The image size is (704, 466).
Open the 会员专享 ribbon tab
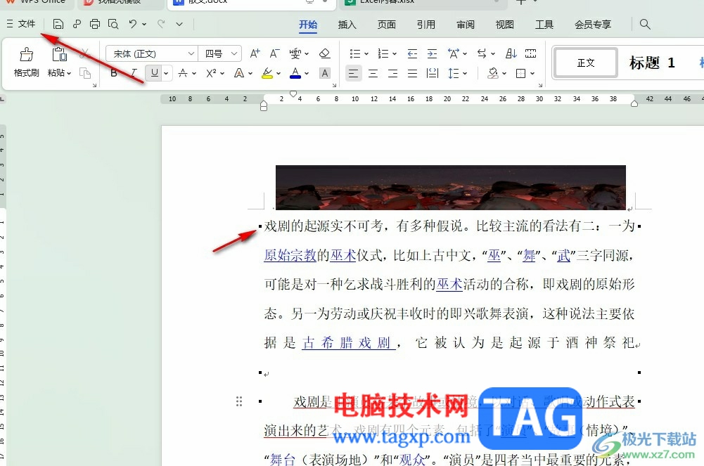[593, 25]
